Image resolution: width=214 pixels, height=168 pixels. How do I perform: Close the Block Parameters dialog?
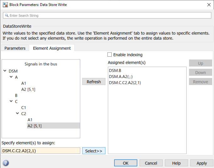[x=208, y=5]
